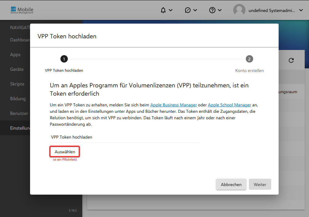This screenshot has width=309, height=217.
Task: Expand the chevron next to compass icon
Action: (x=195, y=10)
